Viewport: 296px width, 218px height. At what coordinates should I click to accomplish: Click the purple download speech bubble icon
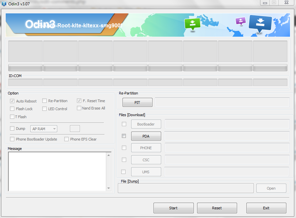240,21
